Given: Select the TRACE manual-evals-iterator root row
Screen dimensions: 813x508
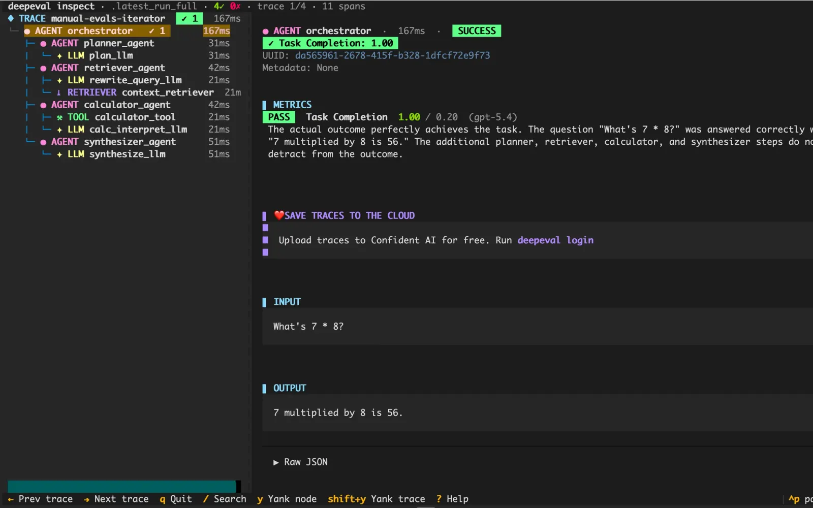Looking at the screenshot, I should (124, 19).
